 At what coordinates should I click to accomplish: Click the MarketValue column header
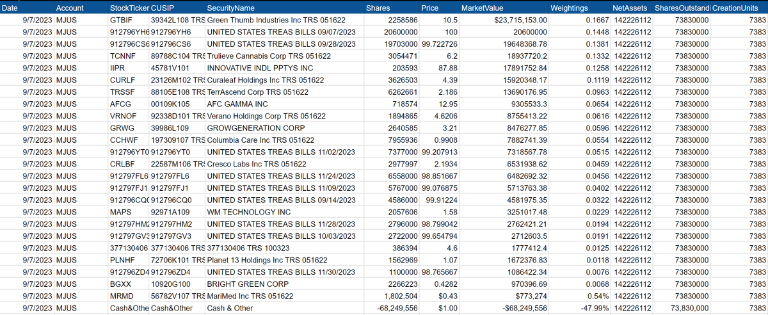482,8
